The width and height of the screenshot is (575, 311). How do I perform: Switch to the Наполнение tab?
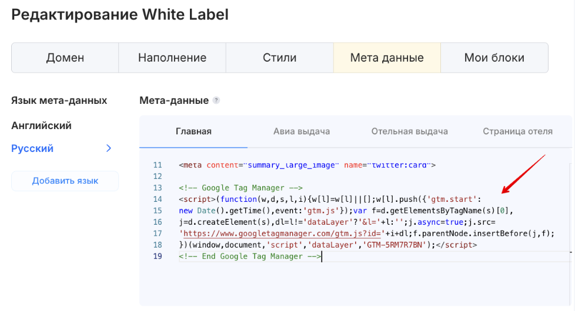click(172, 58)
